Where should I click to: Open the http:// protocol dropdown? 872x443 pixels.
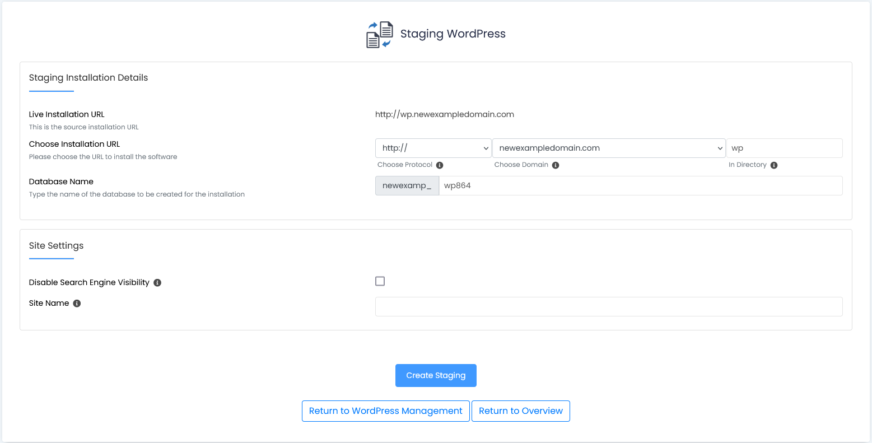click(433, 148)
